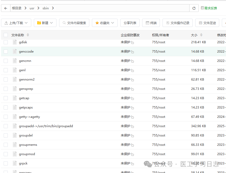
Task: Click the refresh icon in path bar
Action: [194, 8]
